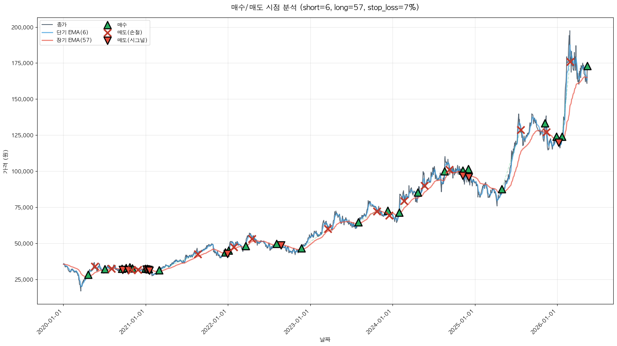
Task: Click the 50,000 y-axis tick label
Action: tap(24, 244)
